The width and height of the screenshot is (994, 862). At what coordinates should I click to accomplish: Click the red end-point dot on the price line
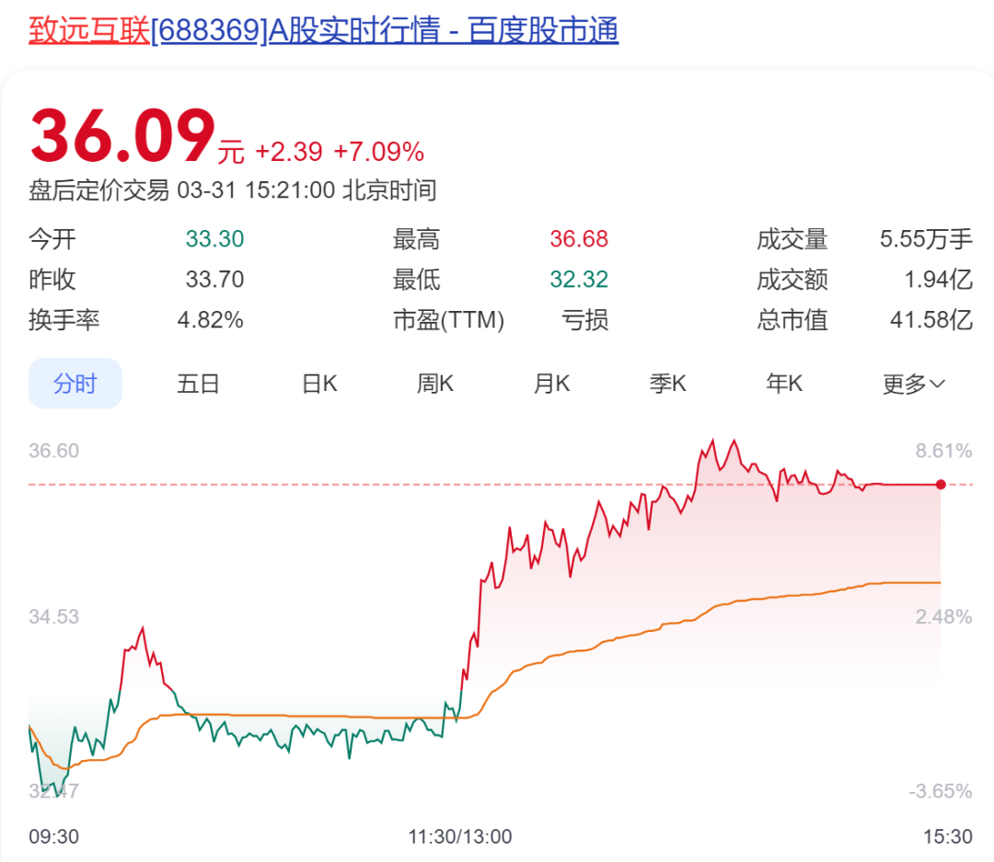point(941,484)
